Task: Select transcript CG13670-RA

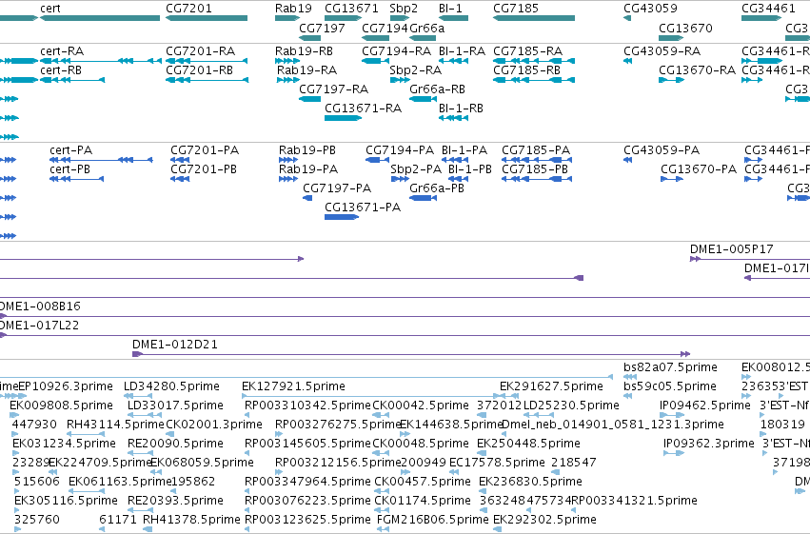Action: click(x=697, y=70)
